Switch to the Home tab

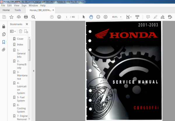pos(6,10)
